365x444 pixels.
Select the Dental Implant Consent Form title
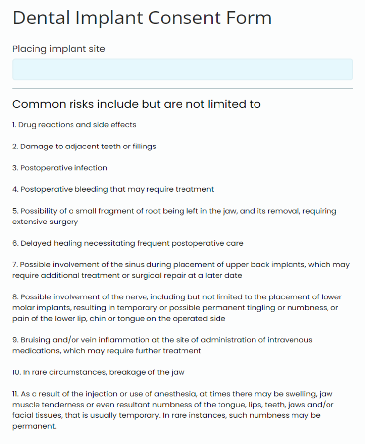[143, 18]
